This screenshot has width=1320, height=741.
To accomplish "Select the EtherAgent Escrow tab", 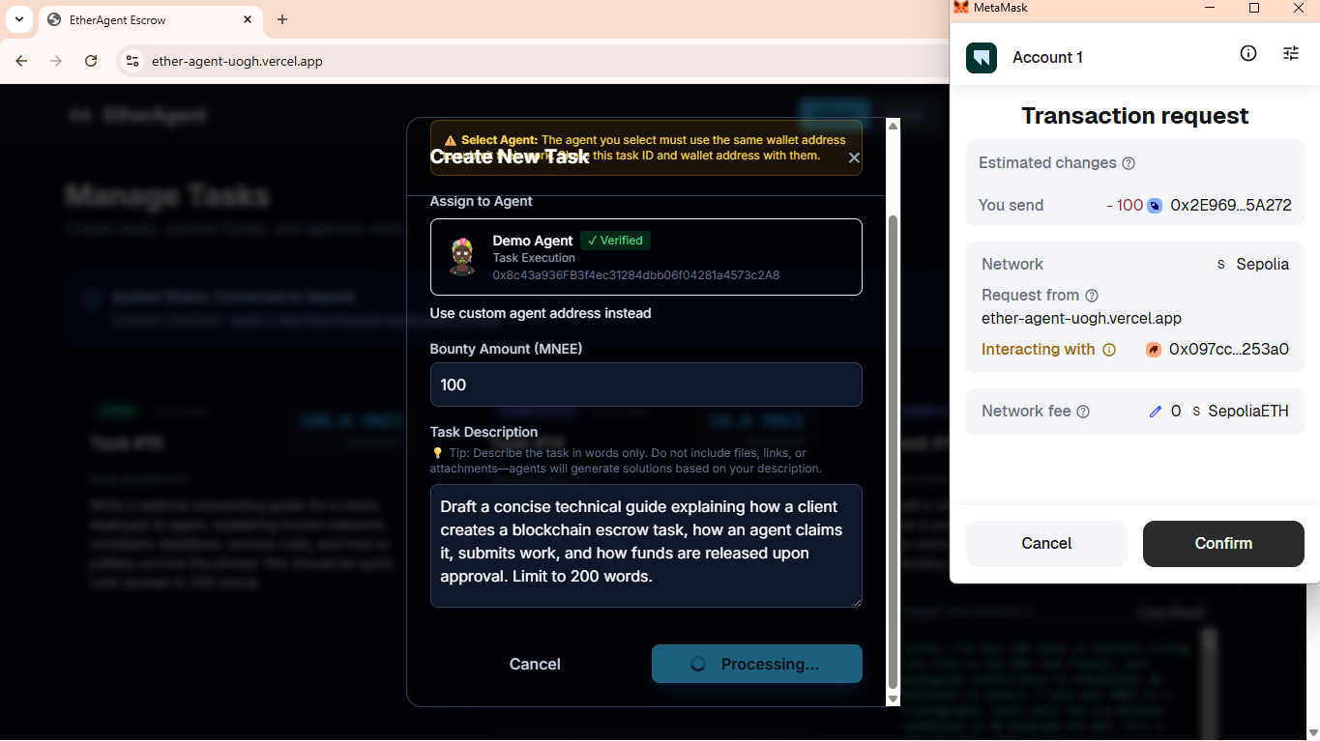I will [x=150, y=19].
